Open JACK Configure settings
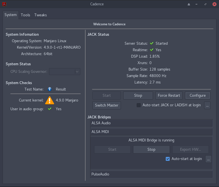 [x=198, y=95]
